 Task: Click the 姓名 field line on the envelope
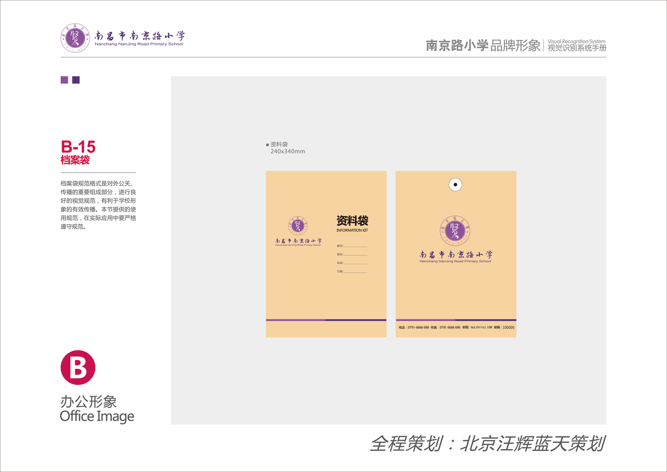point(352,255)
